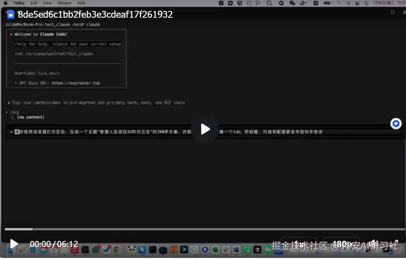Open the terminal prompt icon app in dock
406x259 pixels.
184,250
